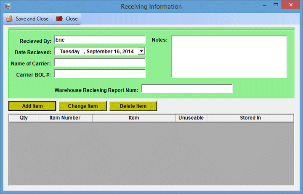This screenshot has width=303, height=194.
Task: Click the application icon in title bar
Action: (x=7, y=6)
